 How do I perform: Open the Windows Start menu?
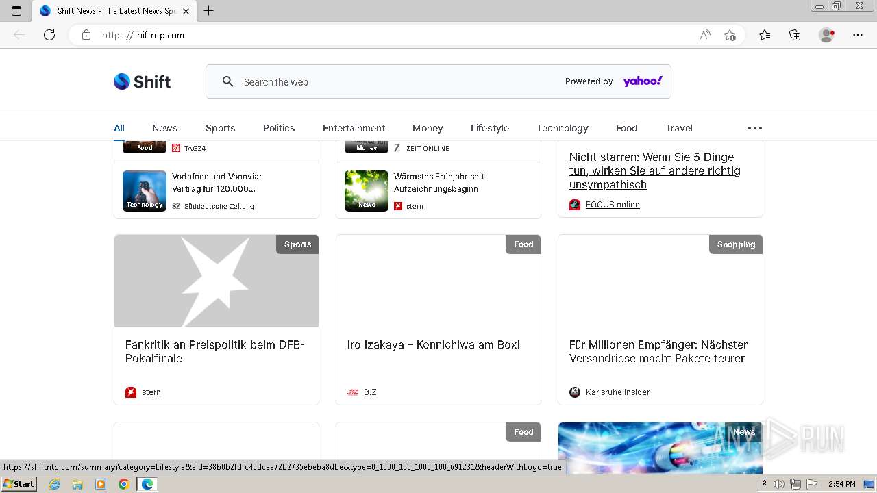tap(18, 484)
